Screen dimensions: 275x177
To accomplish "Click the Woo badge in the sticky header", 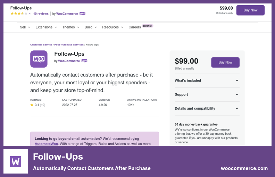I will (x=83, y=14).
